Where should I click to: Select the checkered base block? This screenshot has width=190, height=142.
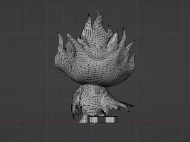coord(104,120)
